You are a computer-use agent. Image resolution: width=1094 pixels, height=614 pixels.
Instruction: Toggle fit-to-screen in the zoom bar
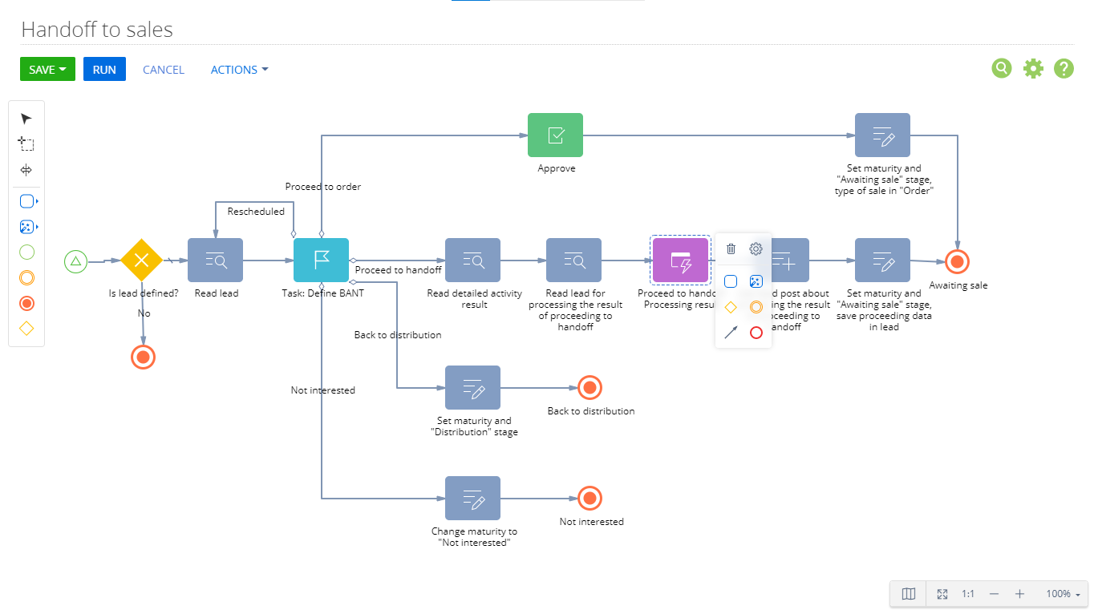point(943,594)
